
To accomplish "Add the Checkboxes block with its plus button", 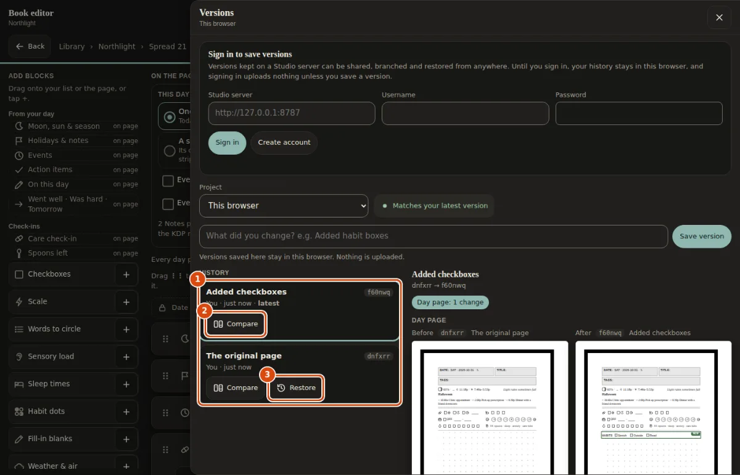I will (126, 274).
